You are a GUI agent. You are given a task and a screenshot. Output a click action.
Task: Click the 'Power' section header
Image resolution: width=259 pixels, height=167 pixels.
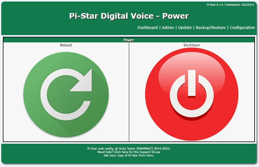129,40
